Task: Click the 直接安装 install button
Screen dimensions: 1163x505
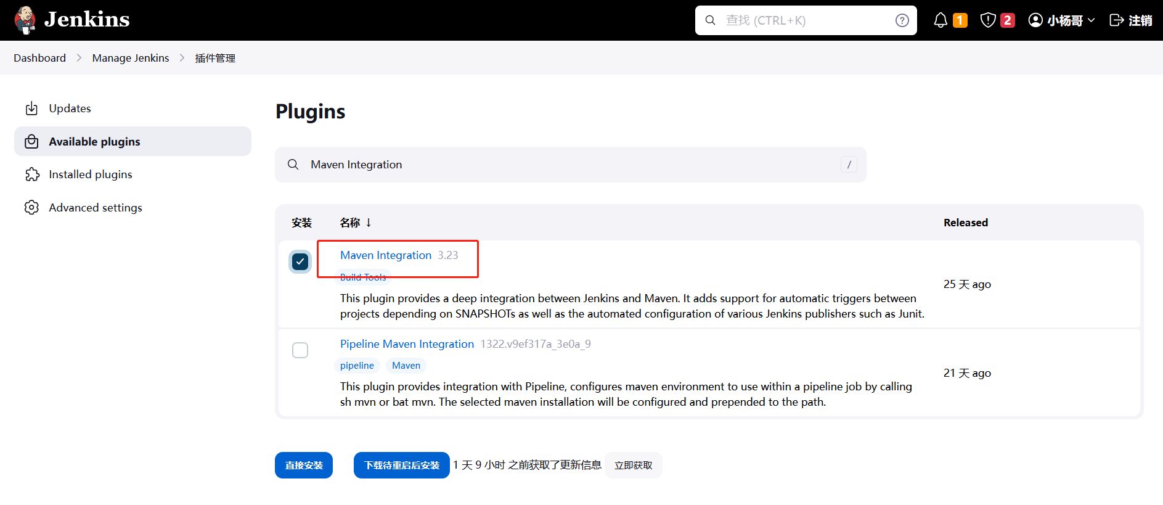Action: pos(304,466)
